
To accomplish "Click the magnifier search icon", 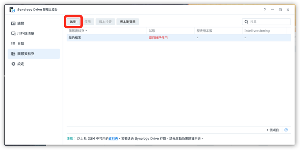I will pos(246,22).
